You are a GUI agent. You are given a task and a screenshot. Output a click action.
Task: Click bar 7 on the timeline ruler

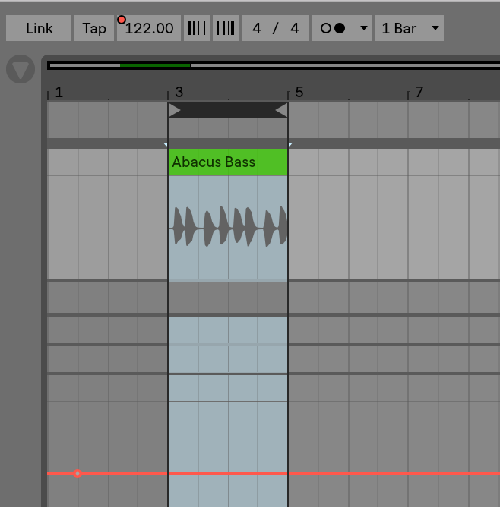pos(419,93)
